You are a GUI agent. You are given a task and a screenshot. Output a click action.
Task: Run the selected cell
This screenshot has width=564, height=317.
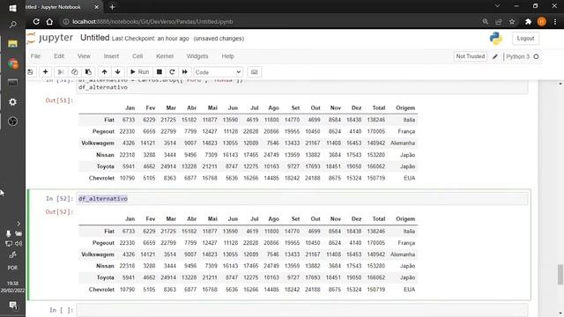click(139, 72)
